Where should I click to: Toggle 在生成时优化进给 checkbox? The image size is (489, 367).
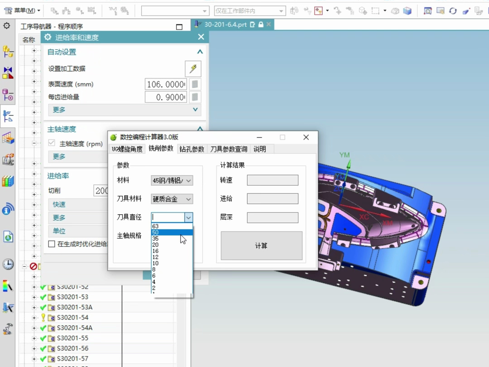[x=52, y=244]
